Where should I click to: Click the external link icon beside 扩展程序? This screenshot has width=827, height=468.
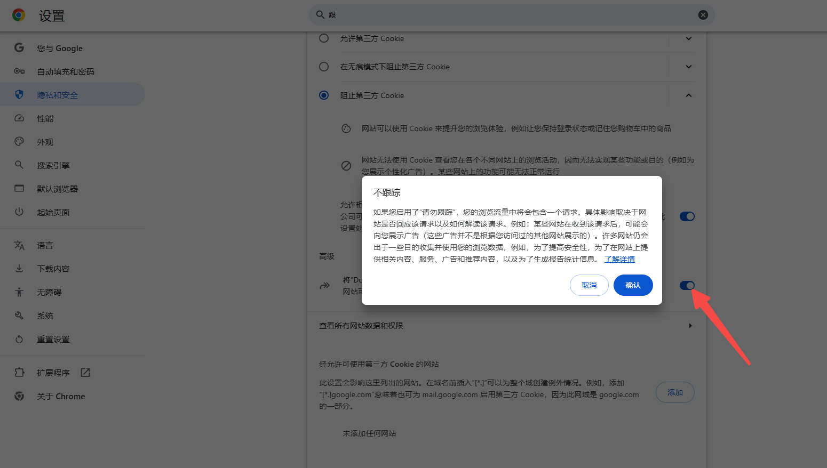[85, 373]
